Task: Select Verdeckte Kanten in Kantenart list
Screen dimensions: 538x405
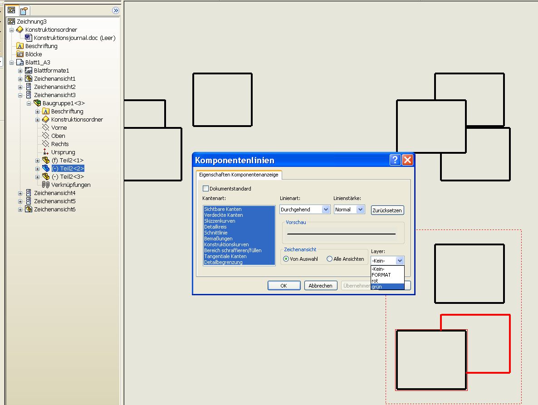Action: coord(224,215)
